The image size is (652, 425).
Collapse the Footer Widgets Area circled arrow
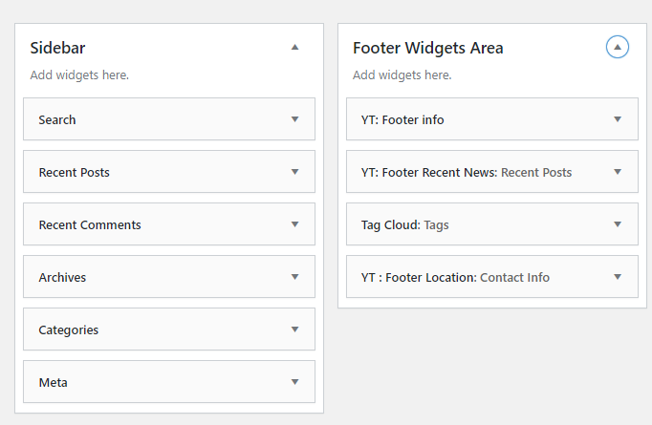coord(618,46)
